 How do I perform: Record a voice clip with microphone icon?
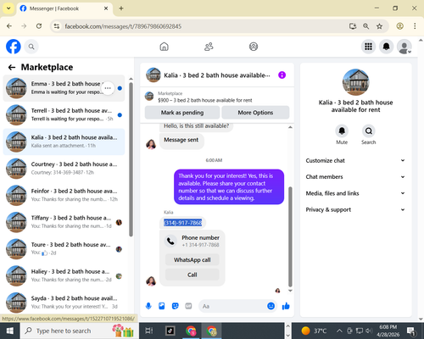tap(148, 306)
